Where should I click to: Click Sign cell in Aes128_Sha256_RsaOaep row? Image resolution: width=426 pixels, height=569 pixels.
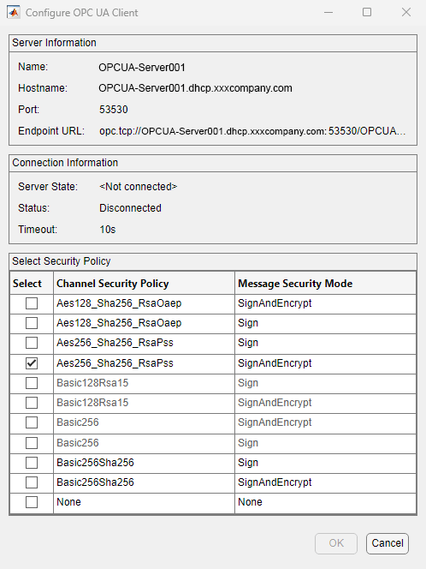tap(325, 323)
